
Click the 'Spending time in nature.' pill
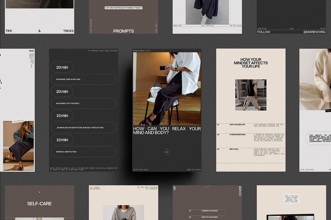click(x=84, y=79)
